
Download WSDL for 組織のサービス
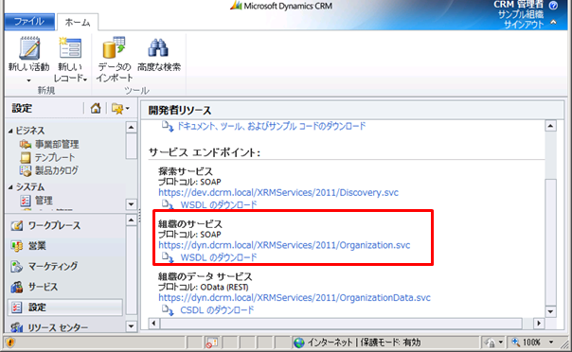[219, 257]
